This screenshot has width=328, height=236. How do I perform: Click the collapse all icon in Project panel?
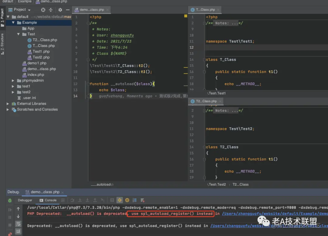51,10
